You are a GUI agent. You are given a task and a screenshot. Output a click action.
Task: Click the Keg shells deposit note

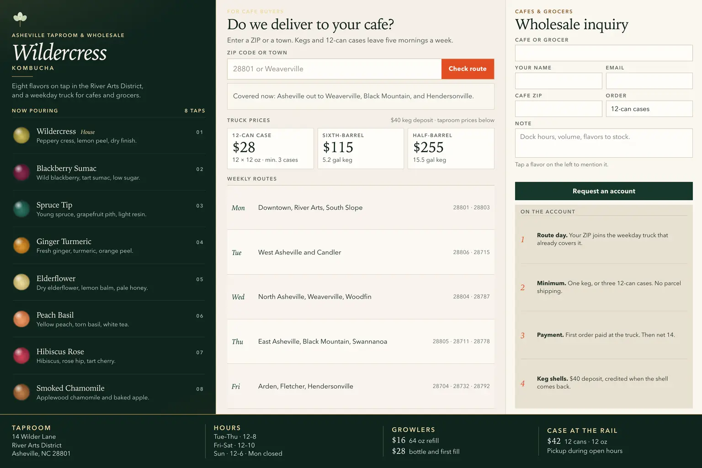click(604, 383)
